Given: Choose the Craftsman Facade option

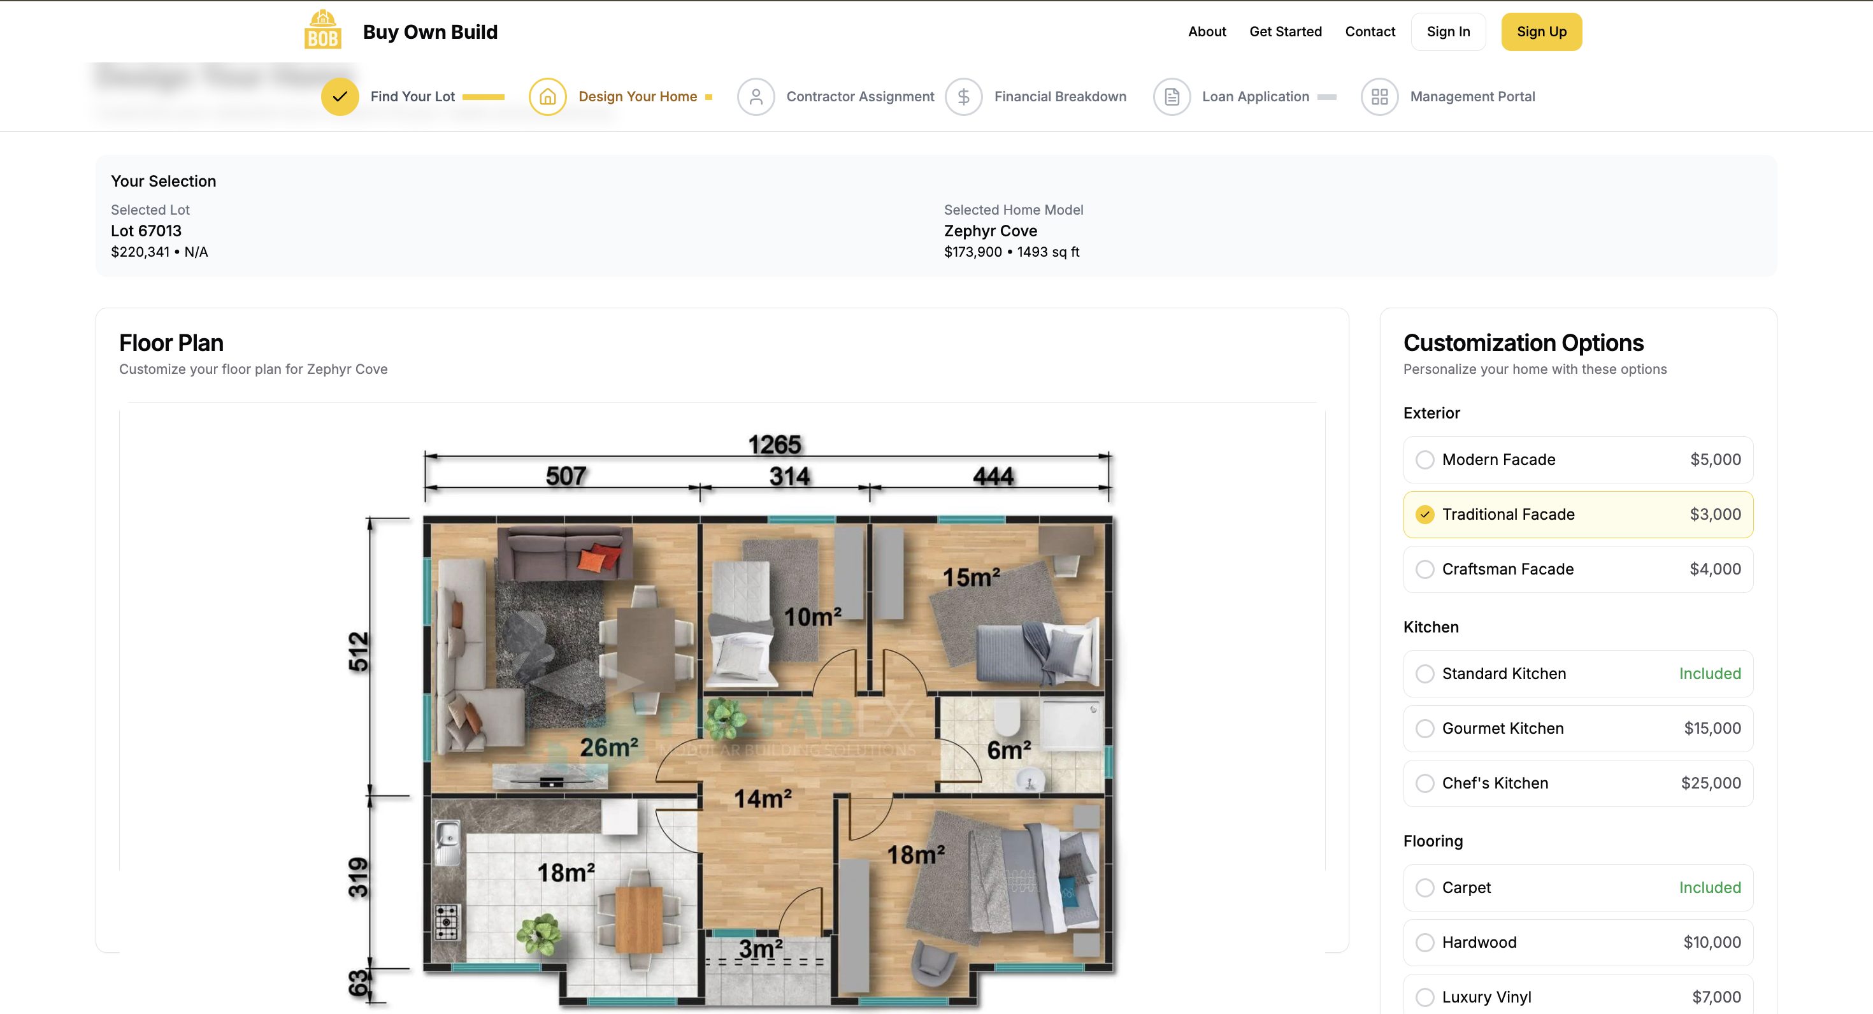Looking at the screenshot, I should [1578, 569].
